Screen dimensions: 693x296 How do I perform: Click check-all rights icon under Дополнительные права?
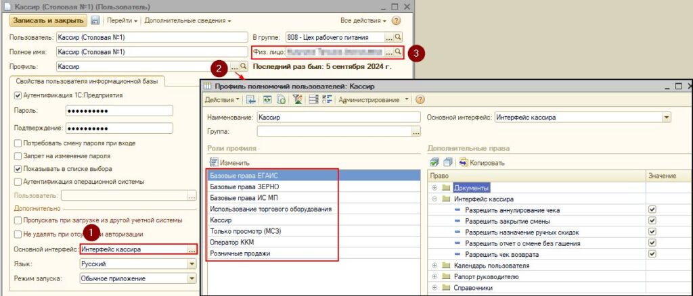click(x=434, y=163)
